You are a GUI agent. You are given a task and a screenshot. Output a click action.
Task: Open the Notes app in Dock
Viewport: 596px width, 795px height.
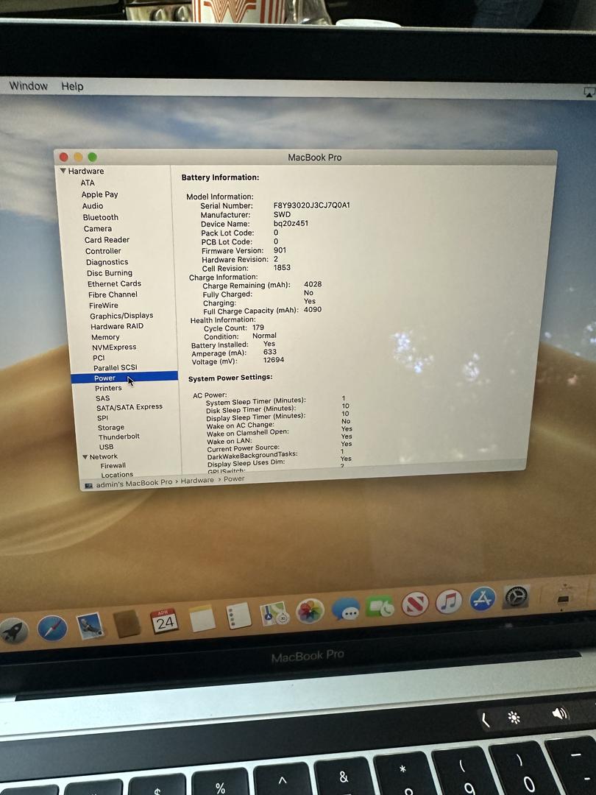(x=202, y=618)
